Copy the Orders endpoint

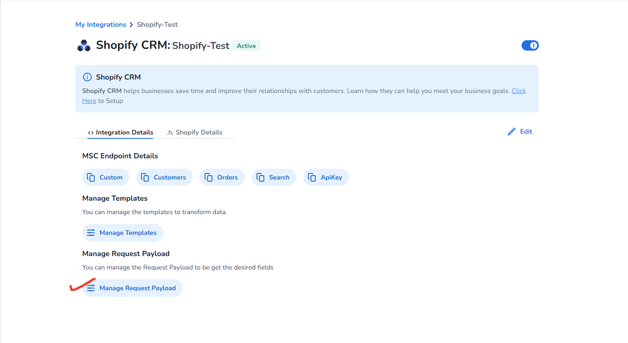[x=222, y=177]
